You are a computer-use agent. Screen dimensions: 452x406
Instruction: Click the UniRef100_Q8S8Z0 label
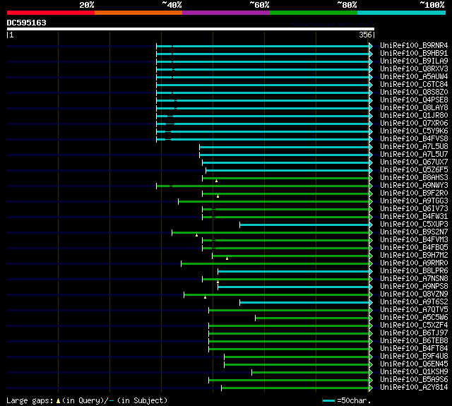[414, 92]
